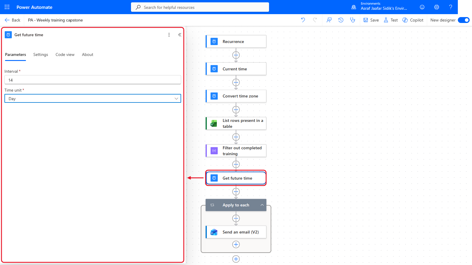
Task: Select Filter out completed training card
Action: click(236, 151)
